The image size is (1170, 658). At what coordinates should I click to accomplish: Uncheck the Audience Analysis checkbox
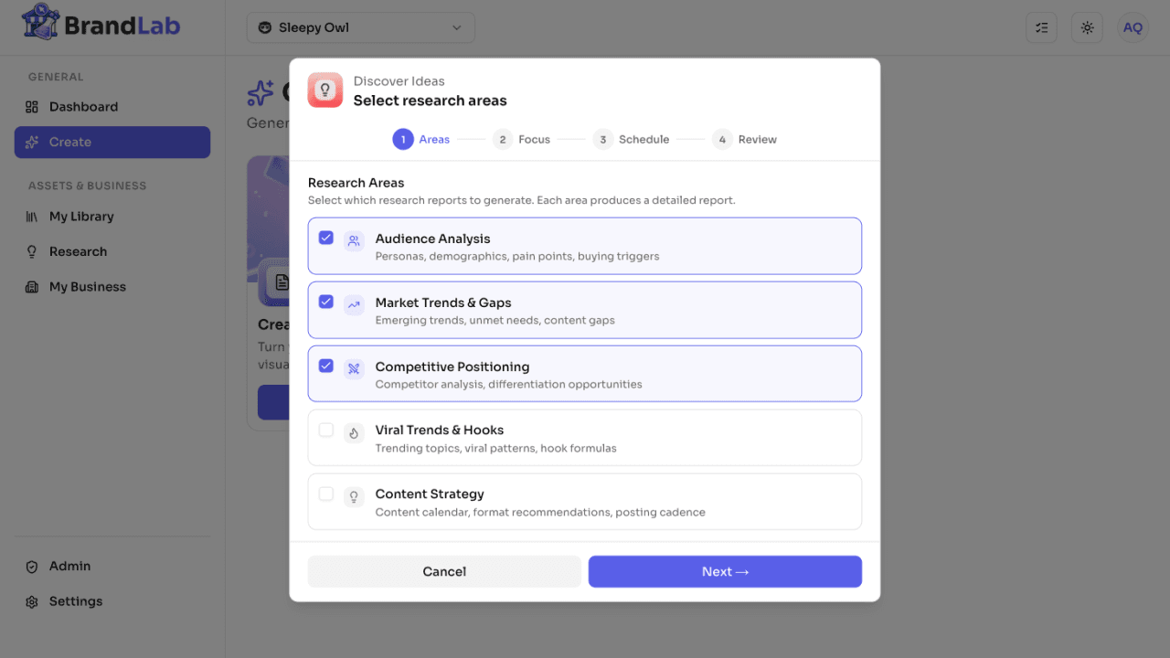point(325,238)
